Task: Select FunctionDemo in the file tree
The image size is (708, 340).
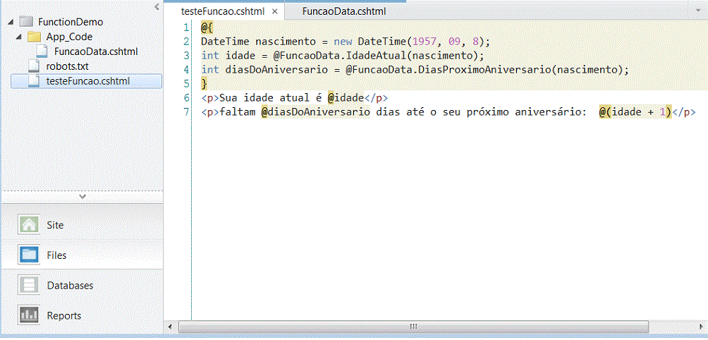Action: tap(71, 22)
